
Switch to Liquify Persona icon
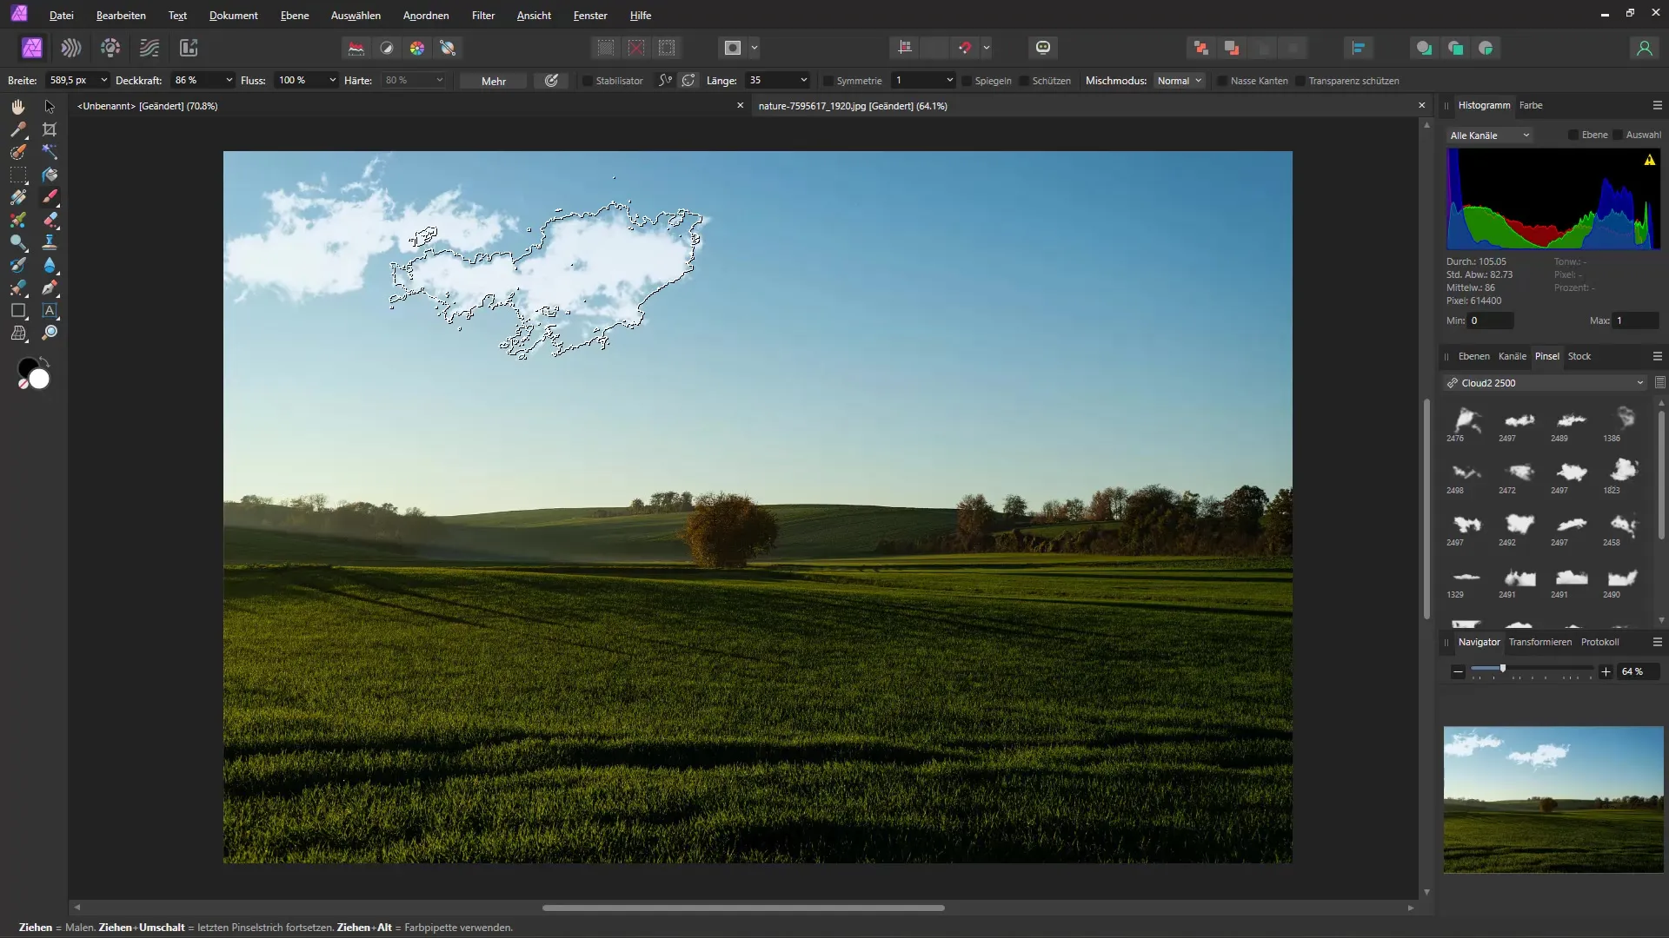[x=71, y=48]
